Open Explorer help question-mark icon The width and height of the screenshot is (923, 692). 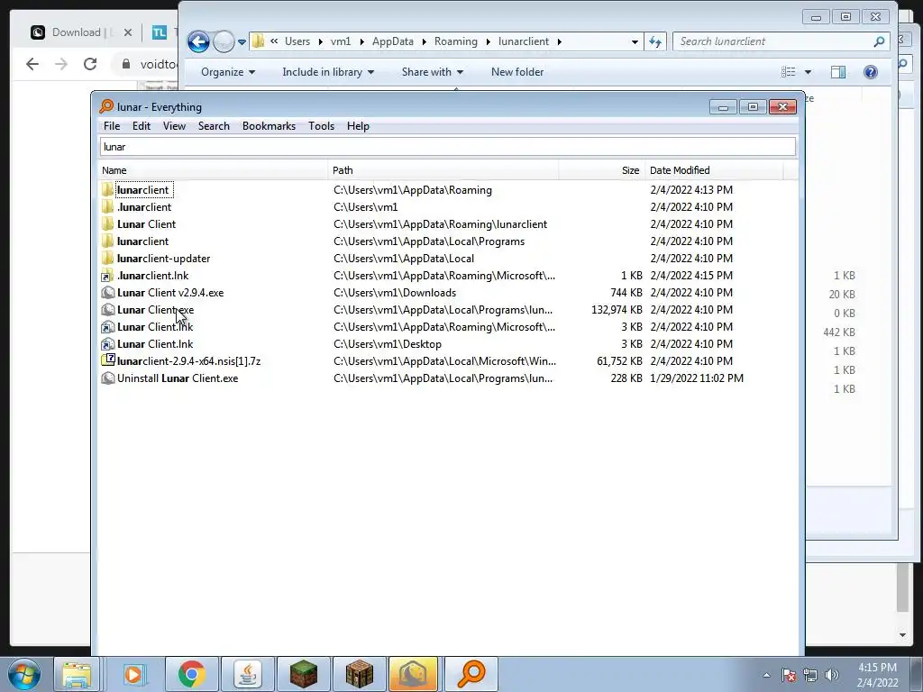point(871,72)
